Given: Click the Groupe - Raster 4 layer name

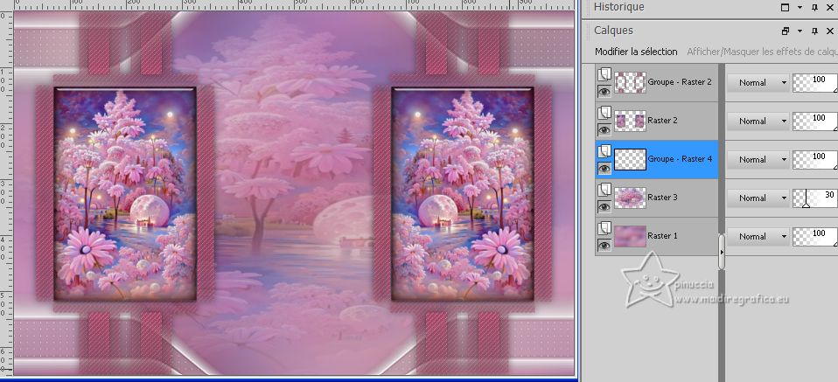Looking at the screenshot, I should (x=680, y=159).
